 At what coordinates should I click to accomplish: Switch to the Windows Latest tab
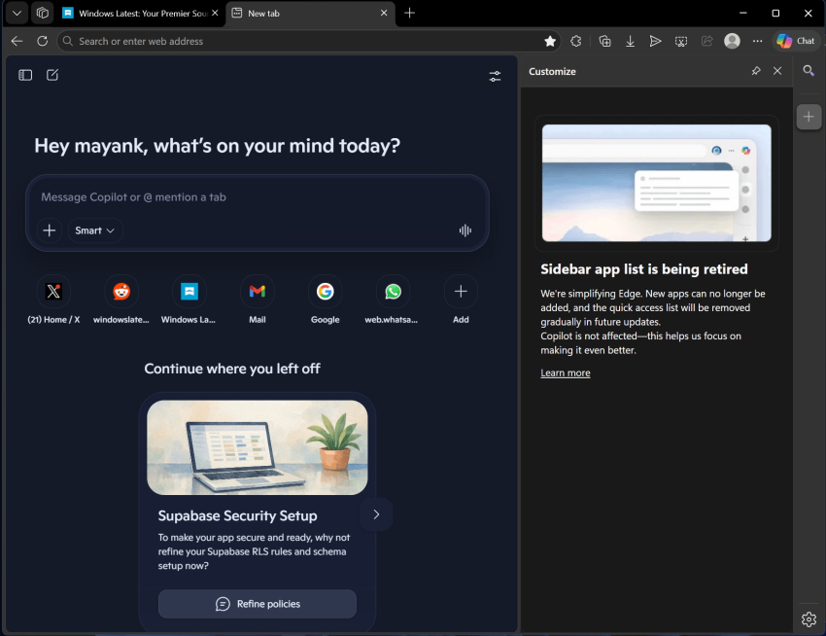[x=141, y=14]
